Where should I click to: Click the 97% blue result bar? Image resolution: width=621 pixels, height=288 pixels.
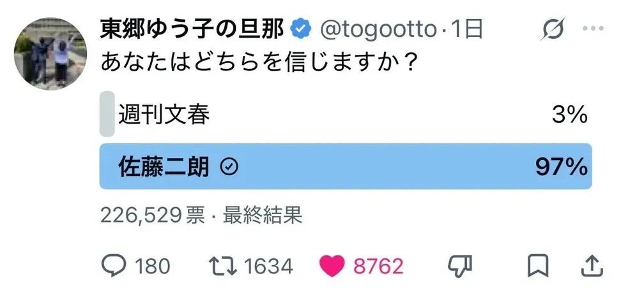click(346, 166)
